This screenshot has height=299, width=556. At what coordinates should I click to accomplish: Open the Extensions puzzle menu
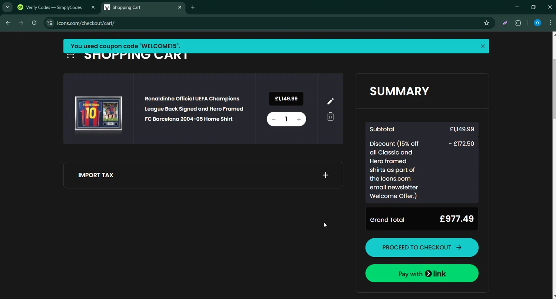518,23
